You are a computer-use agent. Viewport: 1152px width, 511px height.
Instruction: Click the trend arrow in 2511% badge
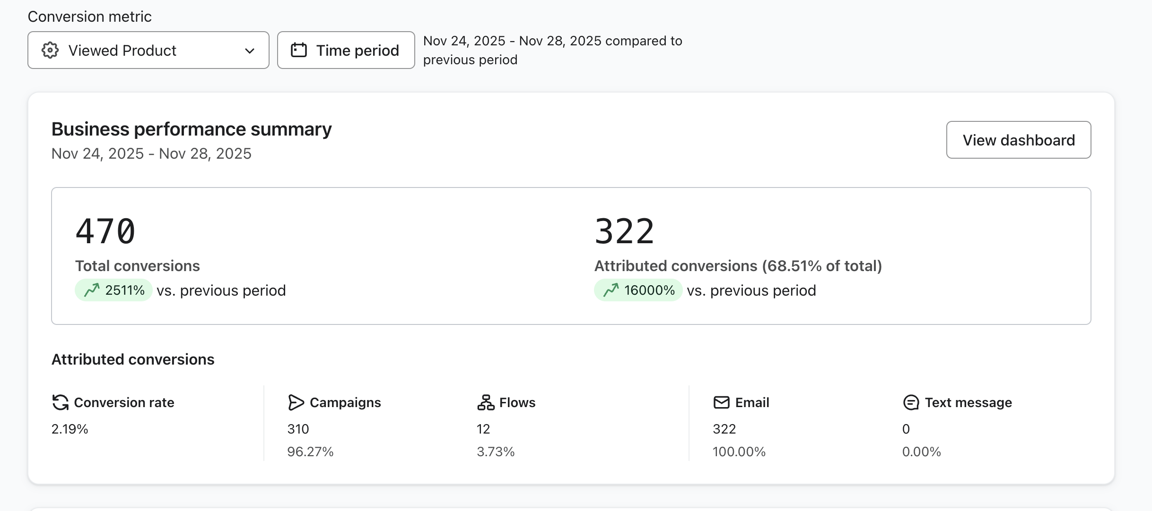point(92,290)
